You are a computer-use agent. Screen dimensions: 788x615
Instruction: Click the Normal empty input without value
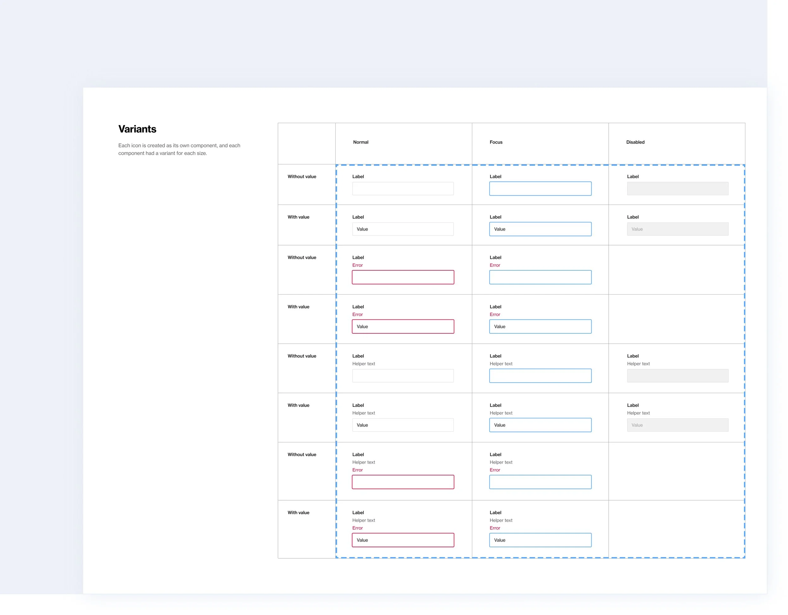coord(403,189)
